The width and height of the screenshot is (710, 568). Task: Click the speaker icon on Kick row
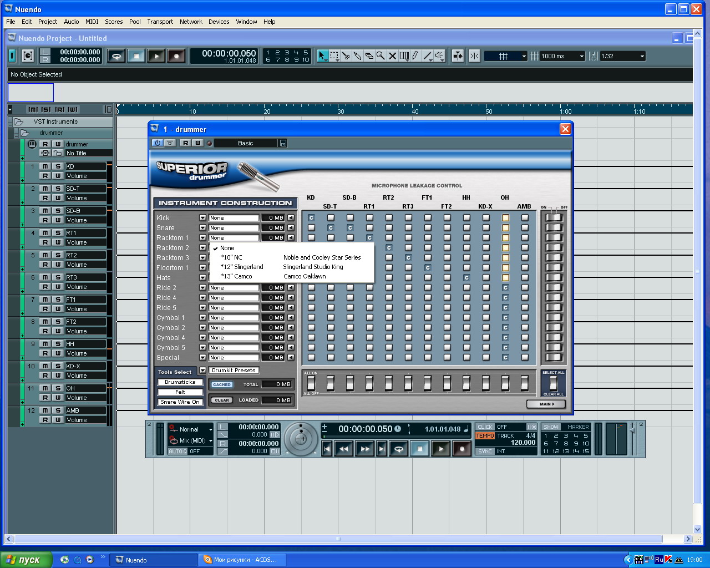coord(291,218)
